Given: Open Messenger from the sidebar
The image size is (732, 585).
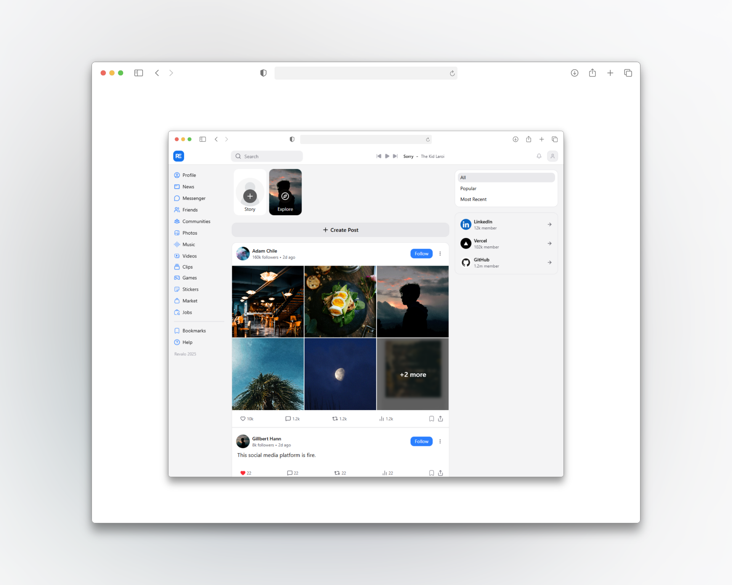Looking at the screenshot, I should click(194, 198).
